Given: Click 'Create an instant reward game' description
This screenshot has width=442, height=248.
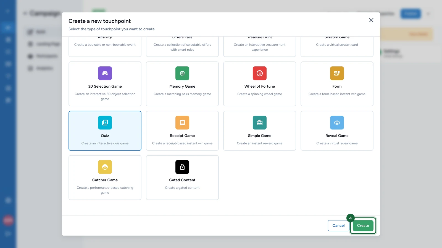Looking at the screenshot, I should click(260, 143).
